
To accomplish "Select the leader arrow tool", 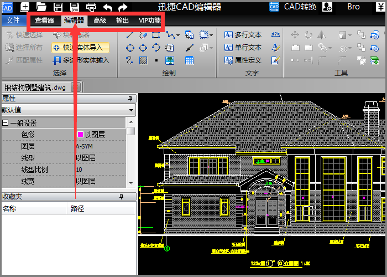I will (x=189, y=48).
